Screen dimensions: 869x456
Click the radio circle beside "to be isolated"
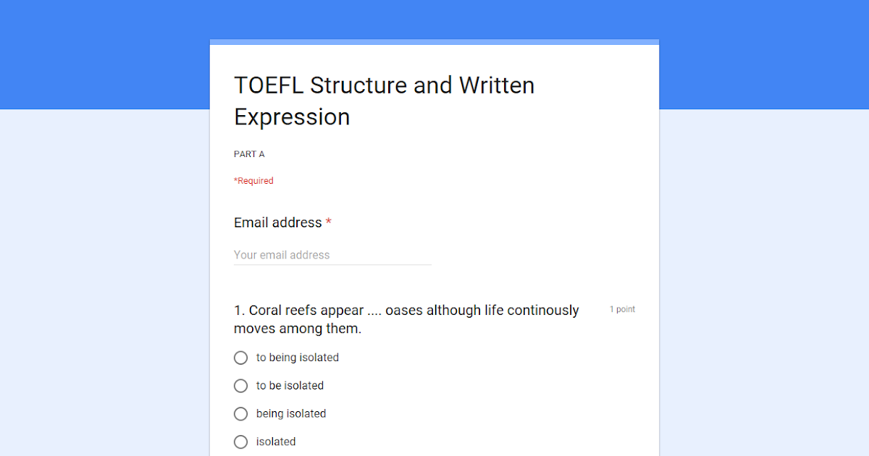click(x=240, y=386)
